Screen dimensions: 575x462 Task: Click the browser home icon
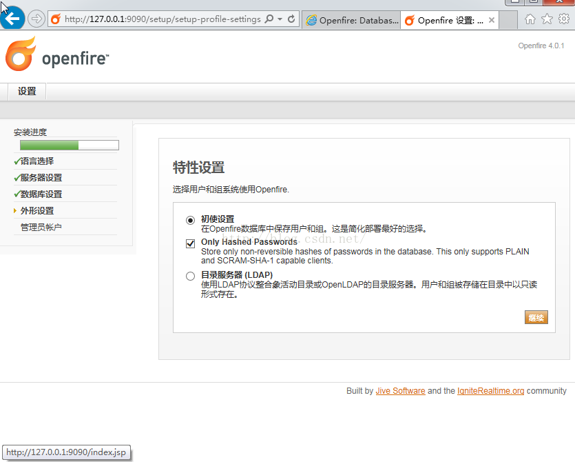[x=530, y=19]
